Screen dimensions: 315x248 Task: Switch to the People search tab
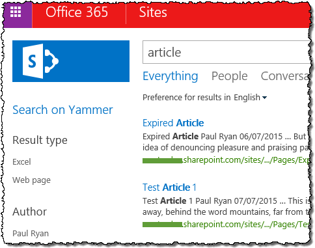pyautogui.click(x=230, y=76)
